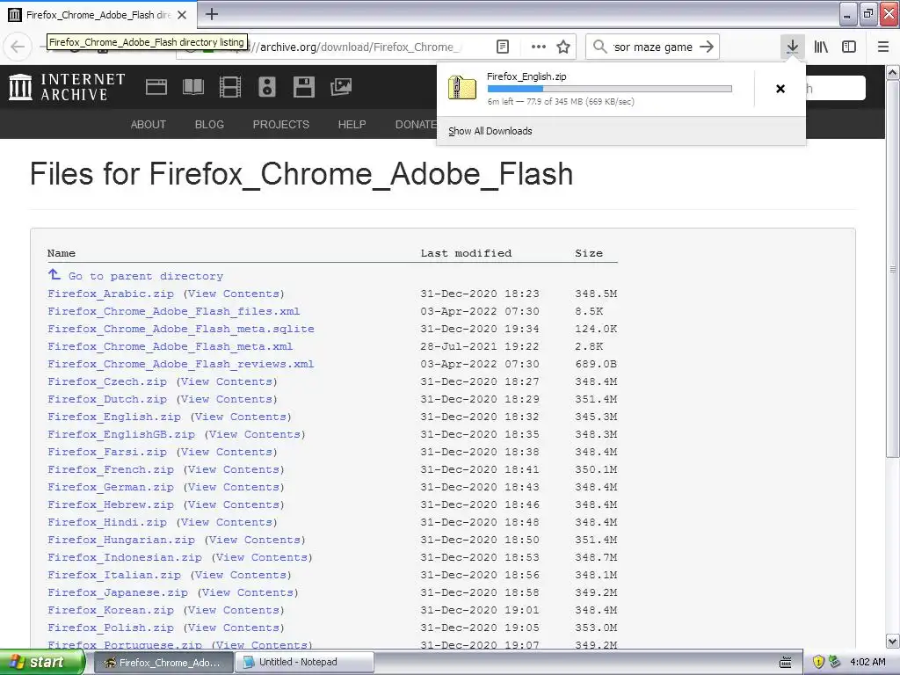Image resolution: width=900 pixels, height=675 pixels.
Task: Click Go to parent directory link
Action: tap(146, 276)
